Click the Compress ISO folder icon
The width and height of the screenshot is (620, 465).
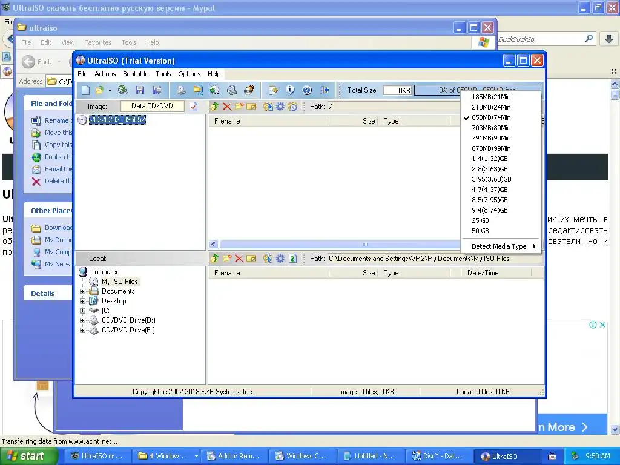point(198,90)
